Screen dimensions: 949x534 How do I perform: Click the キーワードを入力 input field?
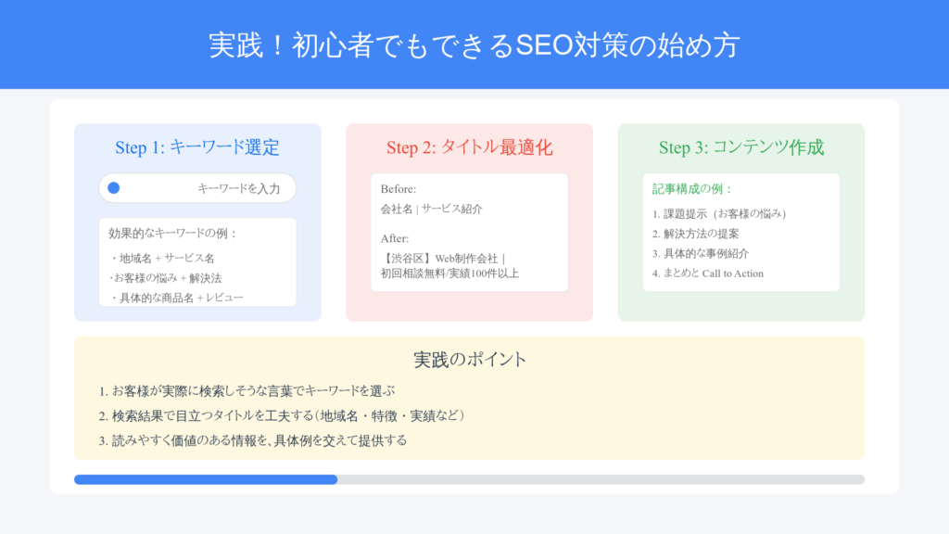197,188
